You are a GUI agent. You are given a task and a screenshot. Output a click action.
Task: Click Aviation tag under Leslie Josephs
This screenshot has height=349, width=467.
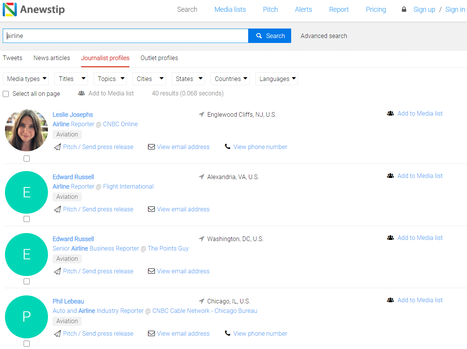[67, 134]
